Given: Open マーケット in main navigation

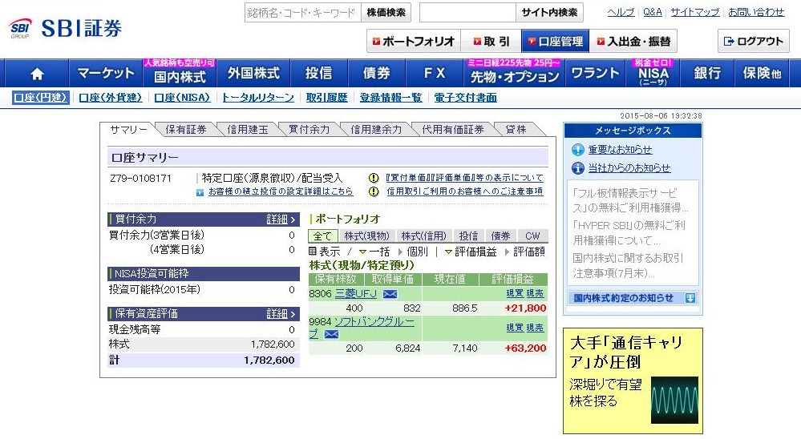Looking at the screenshot, I should coord(106,74).
